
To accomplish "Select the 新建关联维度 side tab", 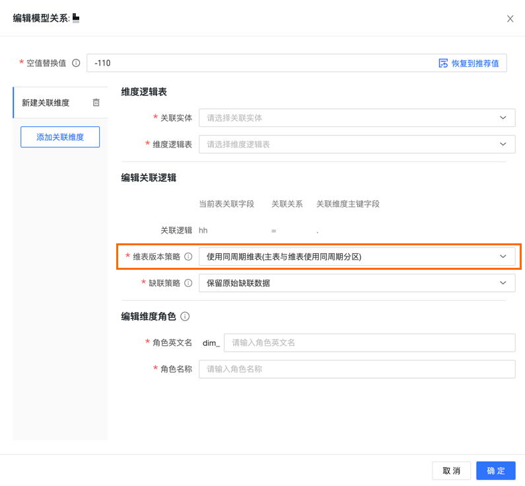I will [x=60, y=102].
